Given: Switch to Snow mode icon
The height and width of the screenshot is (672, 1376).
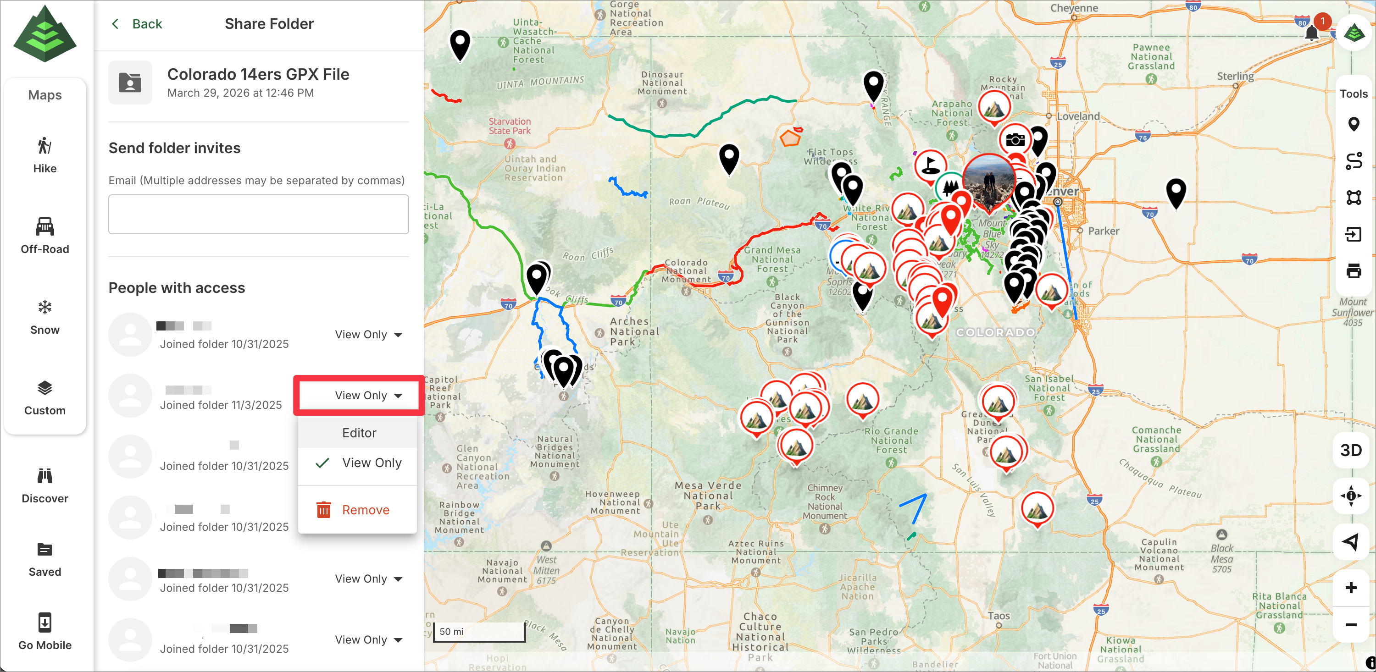Looking at the screenshot, I should click(45, 307).
